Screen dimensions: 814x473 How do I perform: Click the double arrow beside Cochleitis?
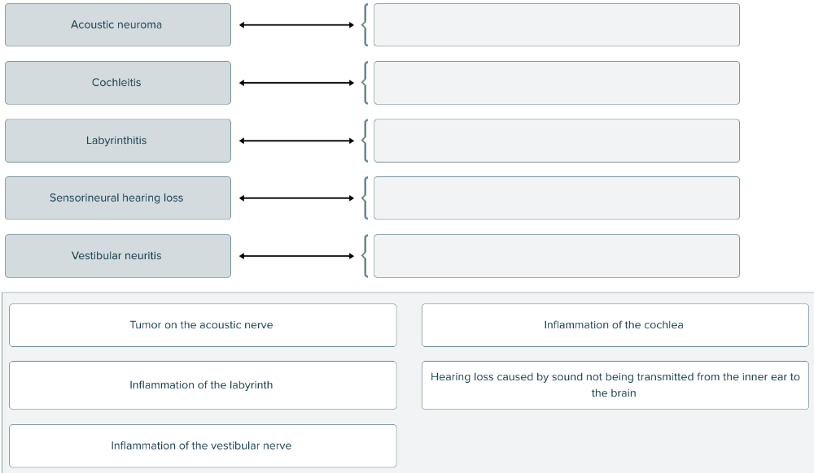[297, 83]
